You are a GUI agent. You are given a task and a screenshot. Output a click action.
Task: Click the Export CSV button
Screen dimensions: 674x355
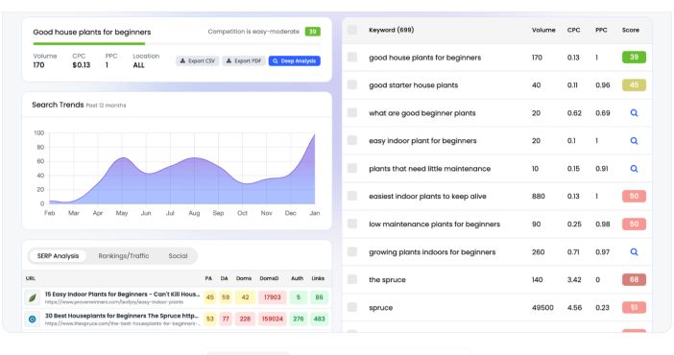[x=198, y=61]
